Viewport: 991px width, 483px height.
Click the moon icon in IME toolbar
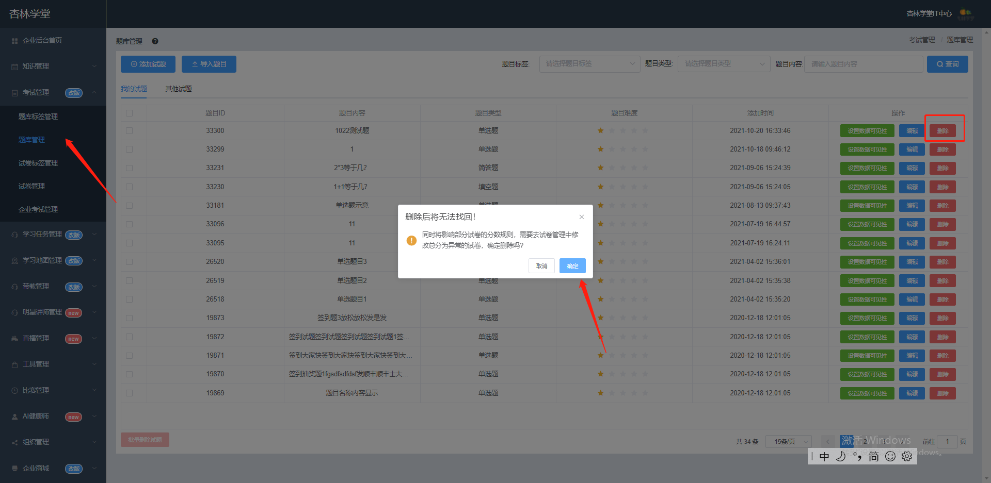click(841, 456)
